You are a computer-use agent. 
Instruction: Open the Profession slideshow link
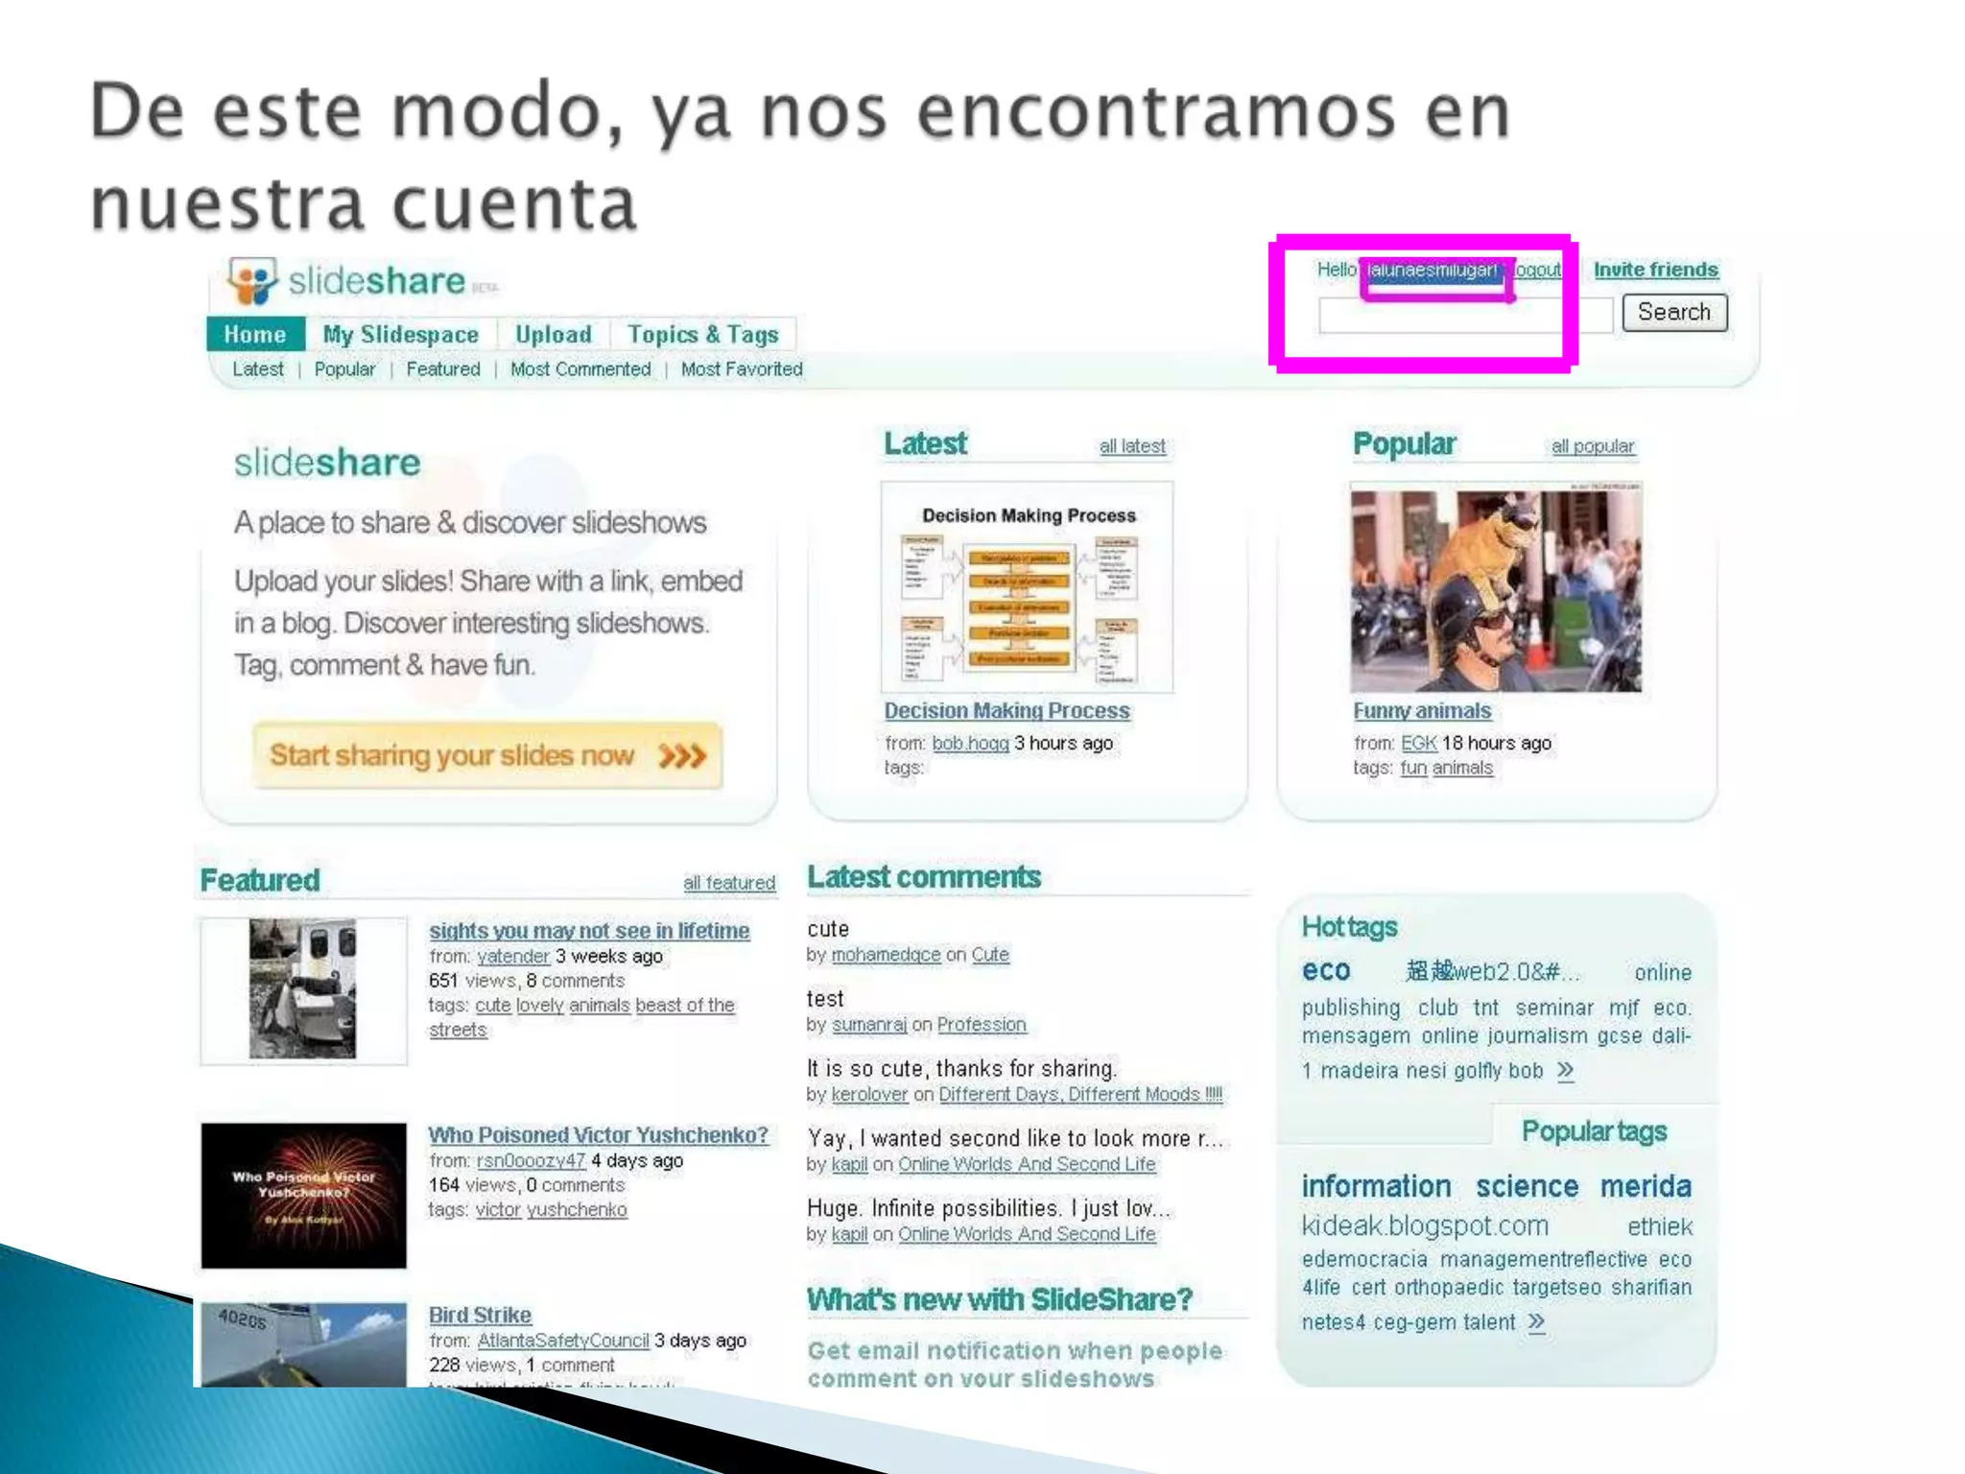[x=982, y=1025]
